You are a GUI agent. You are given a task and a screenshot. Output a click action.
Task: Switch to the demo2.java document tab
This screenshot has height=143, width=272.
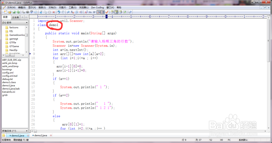(41, 135)
